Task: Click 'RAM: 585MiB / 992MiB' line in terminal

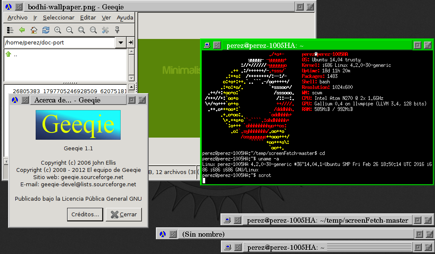Action: tap(328, 109)
